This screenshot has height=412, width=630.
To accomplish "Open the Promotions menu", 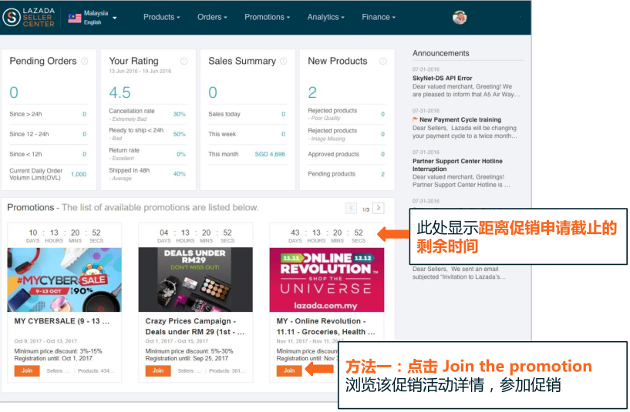I will coord(267,17).
